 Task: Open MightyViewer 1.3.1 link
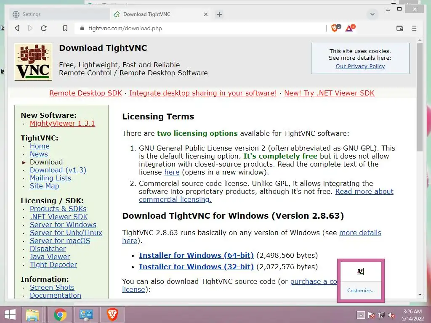coord(62,123)
